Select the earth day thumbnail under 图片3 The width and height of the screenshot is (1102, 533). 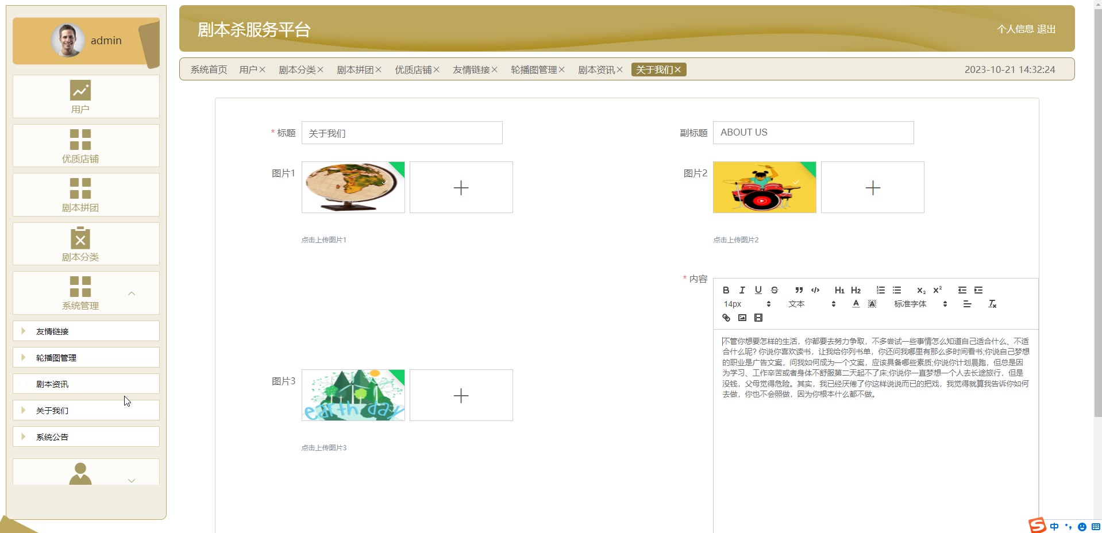point(353,395)
